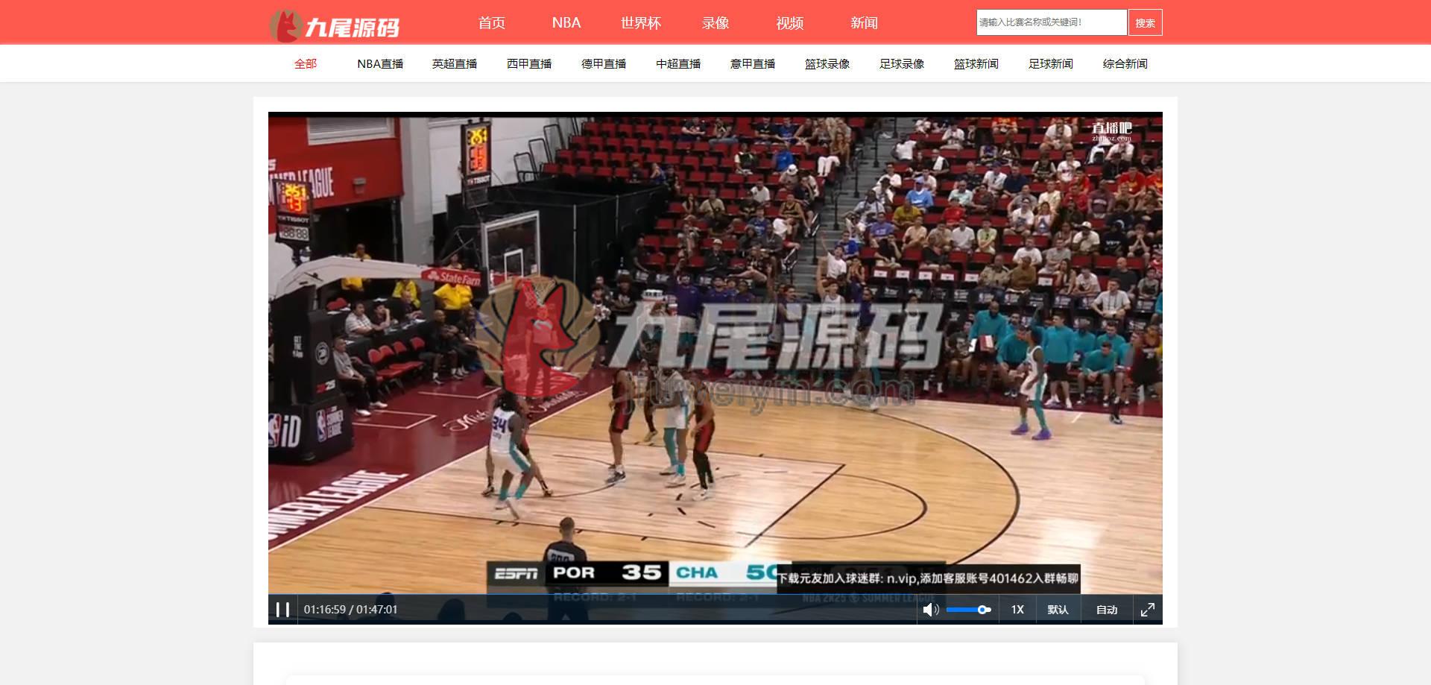Select the 全部 category tab

(x=306, y=64)
